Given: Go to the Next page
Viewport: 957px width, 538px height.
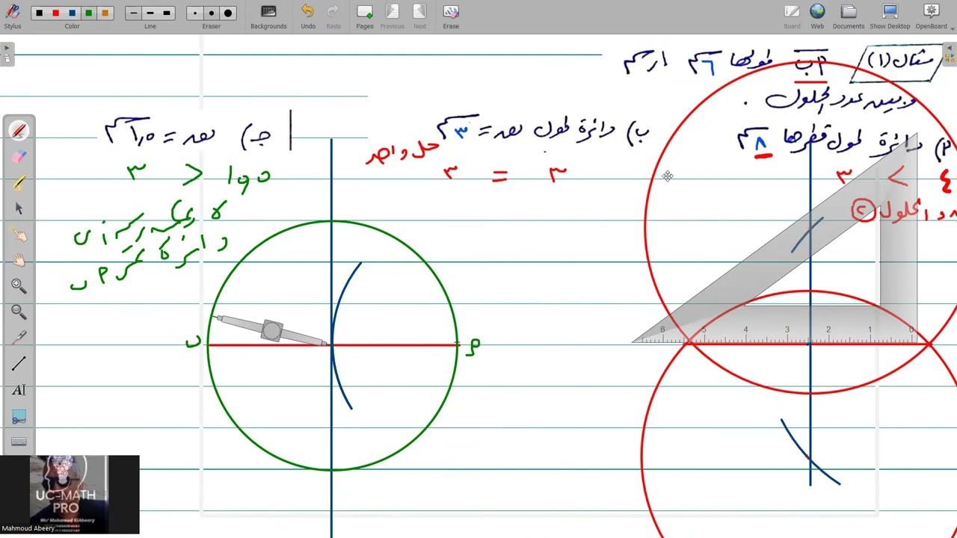Looking at the screenshot, I should [419, 16].
